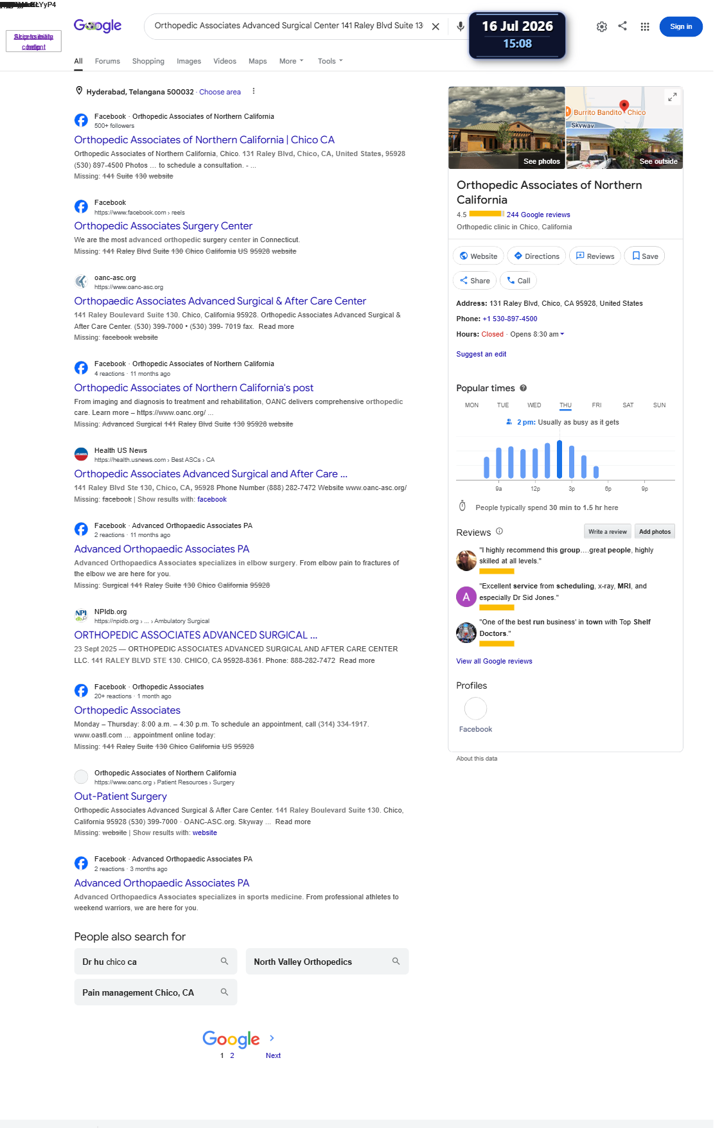
Task: Click the Reviews info icon
Action: tap(499, 531)
